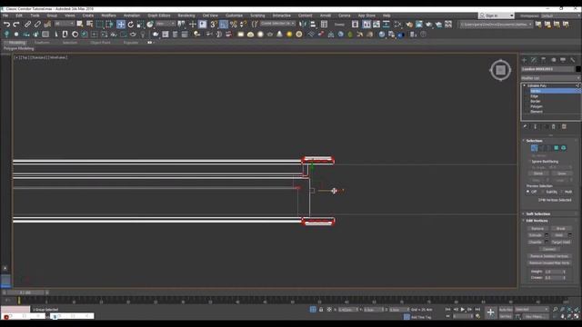Select Vertex sub-object button in Selection rollout

534,148
